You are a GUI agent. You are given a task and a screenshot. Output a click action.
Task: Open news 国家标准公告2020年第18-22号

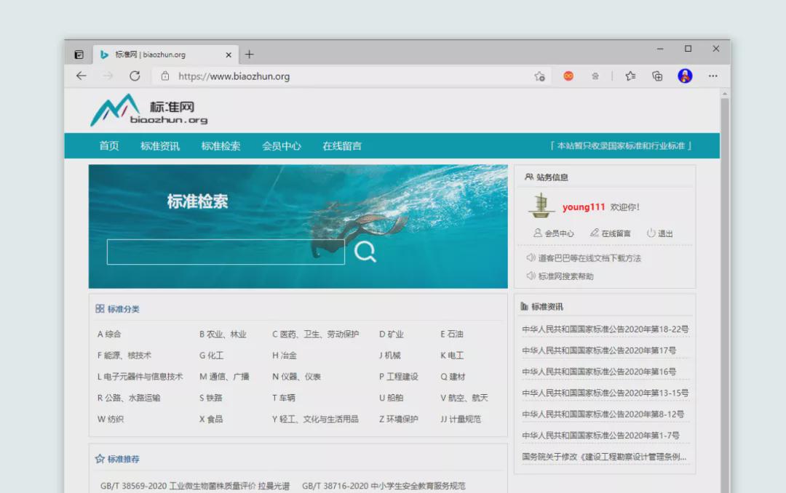click(605, 329)
